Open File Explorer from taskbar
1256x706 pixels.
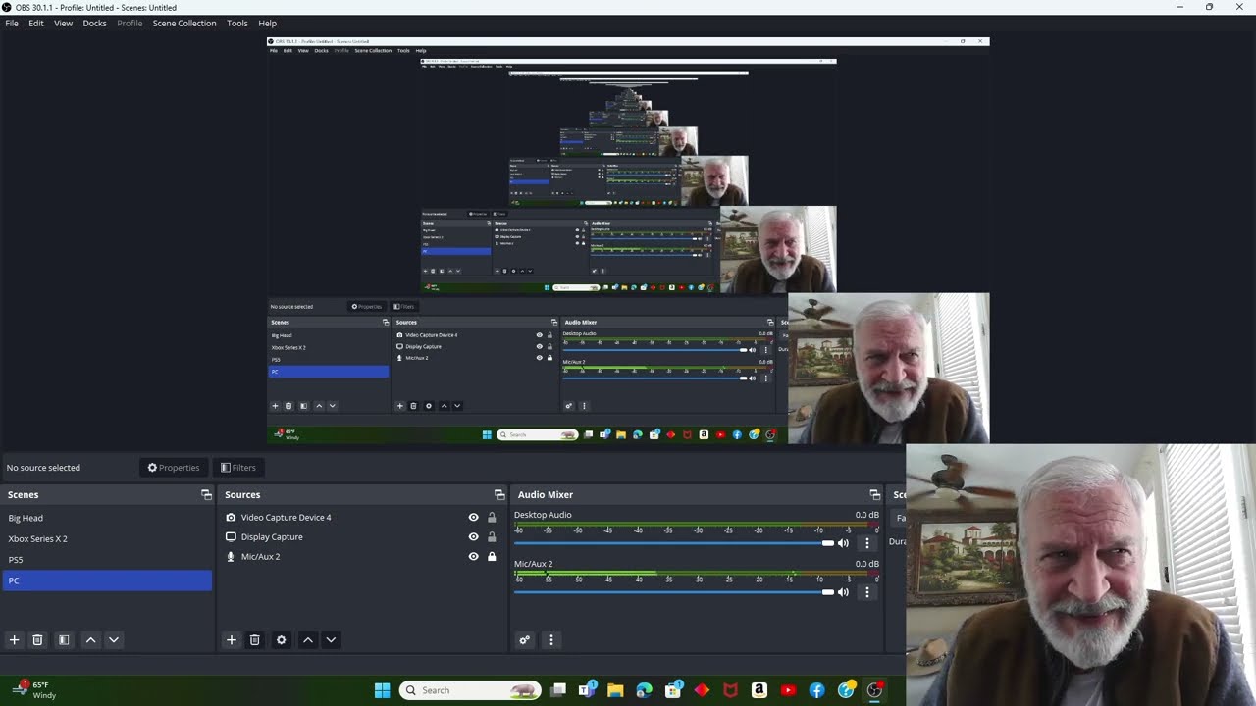click(615, 690)
